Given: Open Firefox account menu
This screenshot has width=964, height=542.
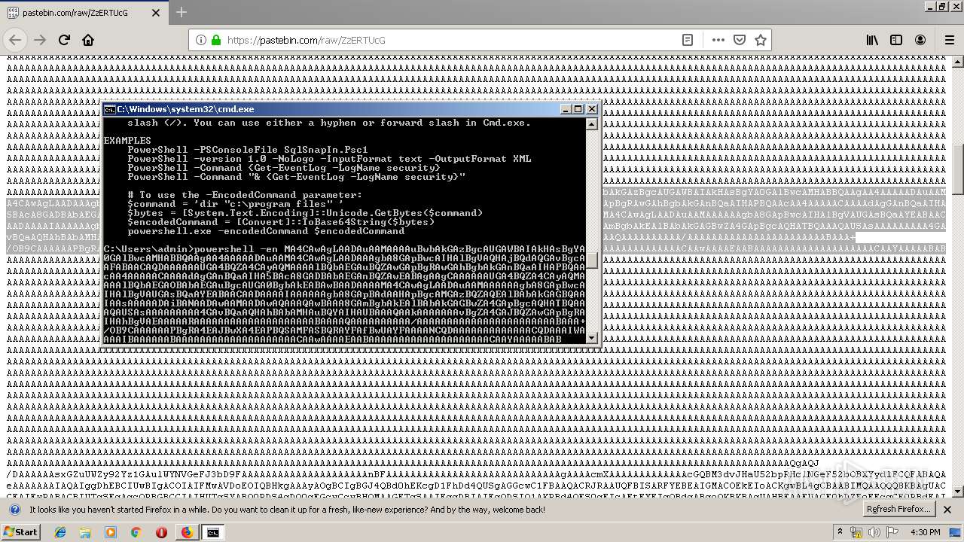Looking at the screenshot, I should 920,40.
